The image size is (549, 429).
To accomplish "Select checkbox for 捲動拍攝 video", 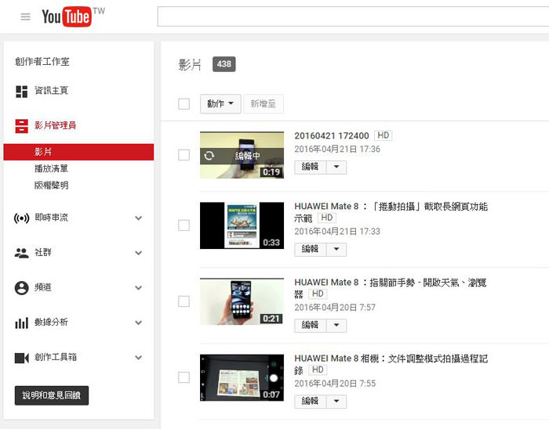I will click(x=184, y=225).
